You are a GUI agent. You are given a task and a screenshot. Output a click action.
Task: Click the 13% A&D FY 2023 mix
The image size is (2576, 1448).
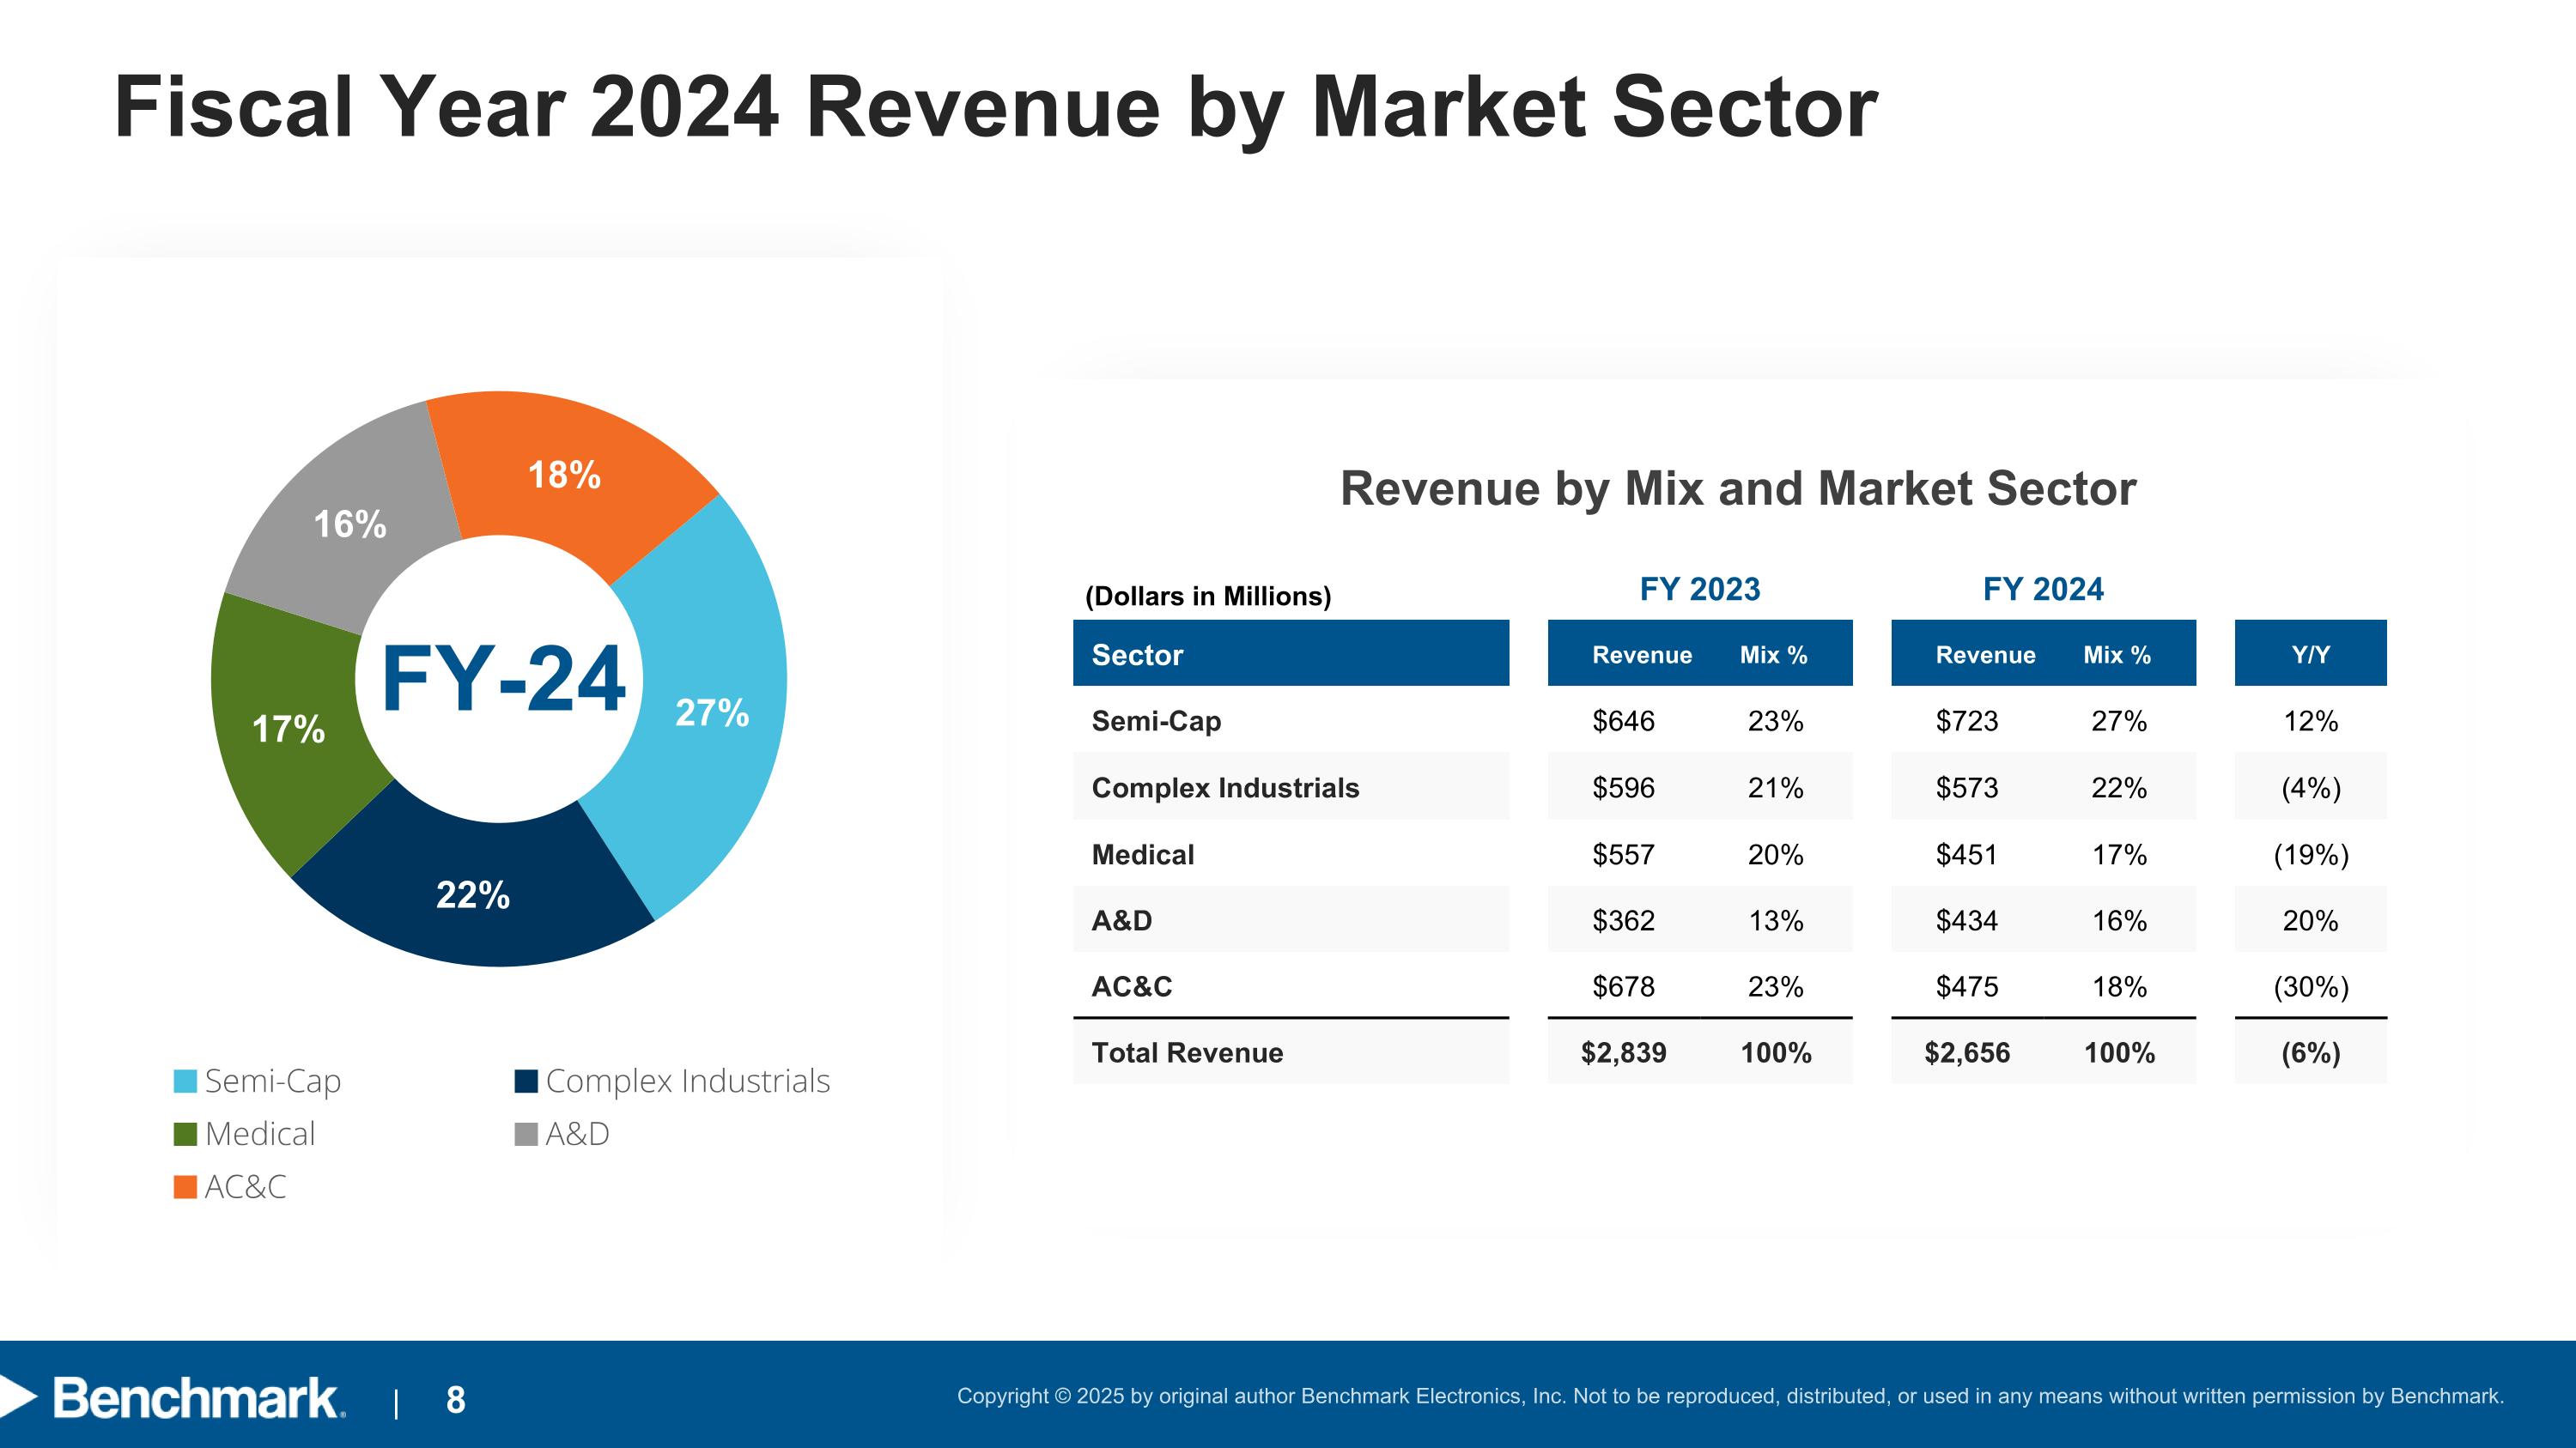coord(1776,921)
